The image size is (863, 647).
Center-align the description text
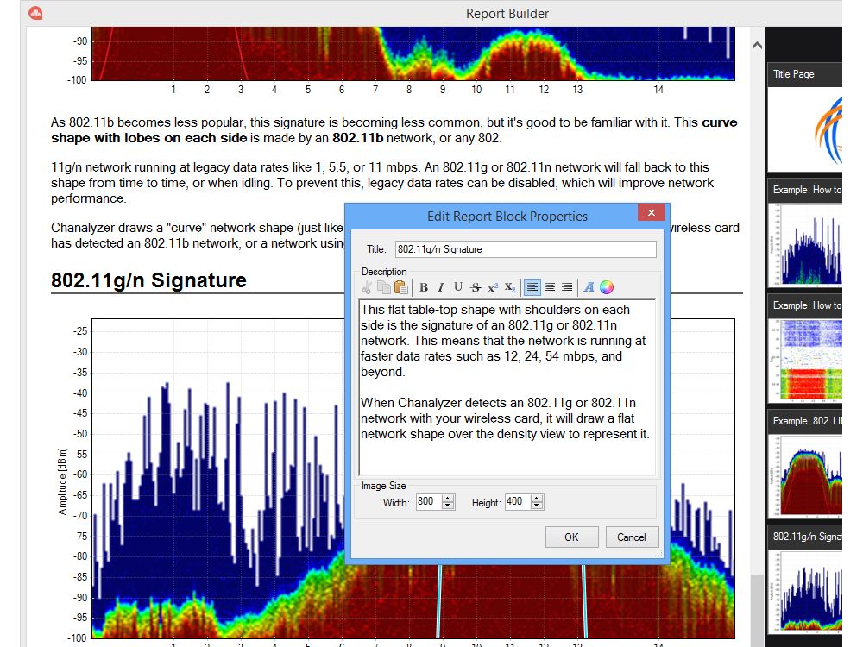549,287
